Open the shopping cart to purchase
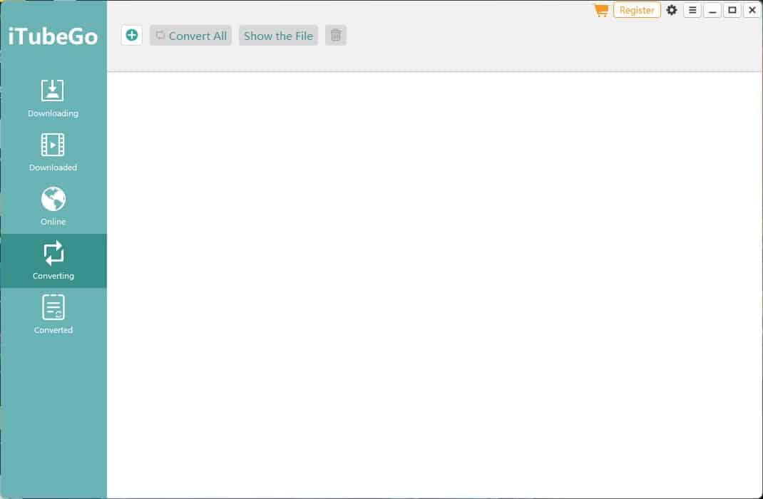 (x=601, y=10)
